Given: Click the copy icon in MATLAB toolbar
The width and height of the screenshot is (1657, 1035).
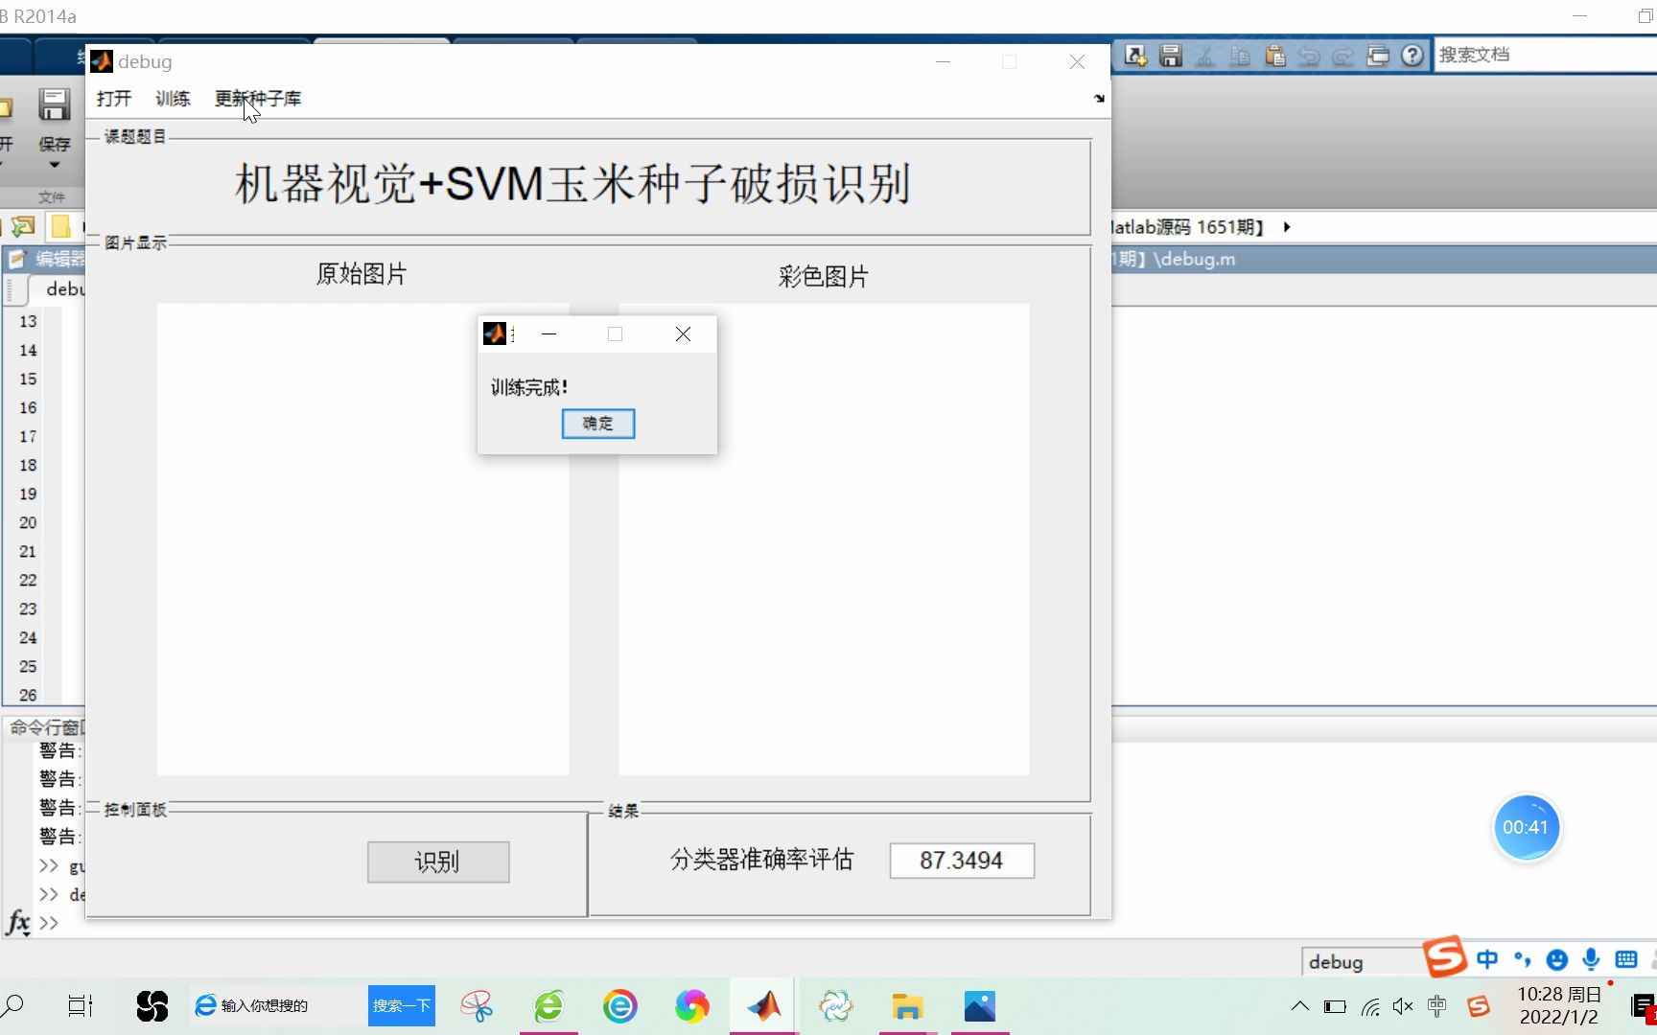Looking at the screenshot, I should [x=1240, y=56].
